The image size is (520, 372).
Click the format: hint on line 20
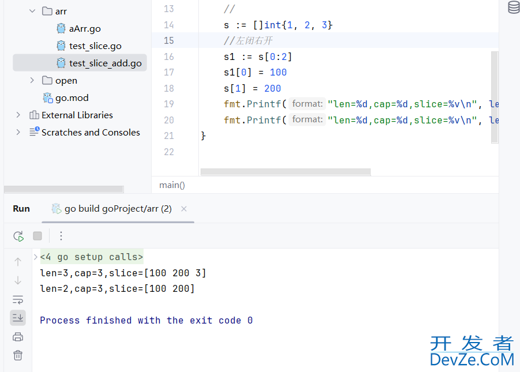(307, 119)
